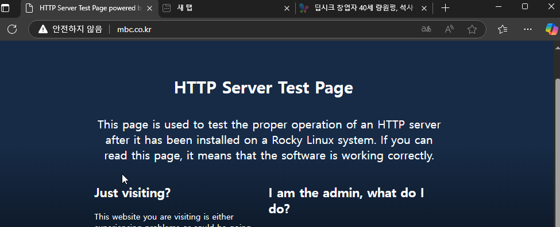Viewport: 560px width, 227px height.
Task: Click the 새 탭 tab favicon
Action: [x=167, y=8]
